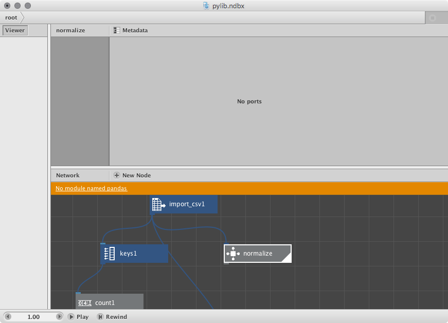
Task: Click the Network pane label
Action: coord(68,175)
